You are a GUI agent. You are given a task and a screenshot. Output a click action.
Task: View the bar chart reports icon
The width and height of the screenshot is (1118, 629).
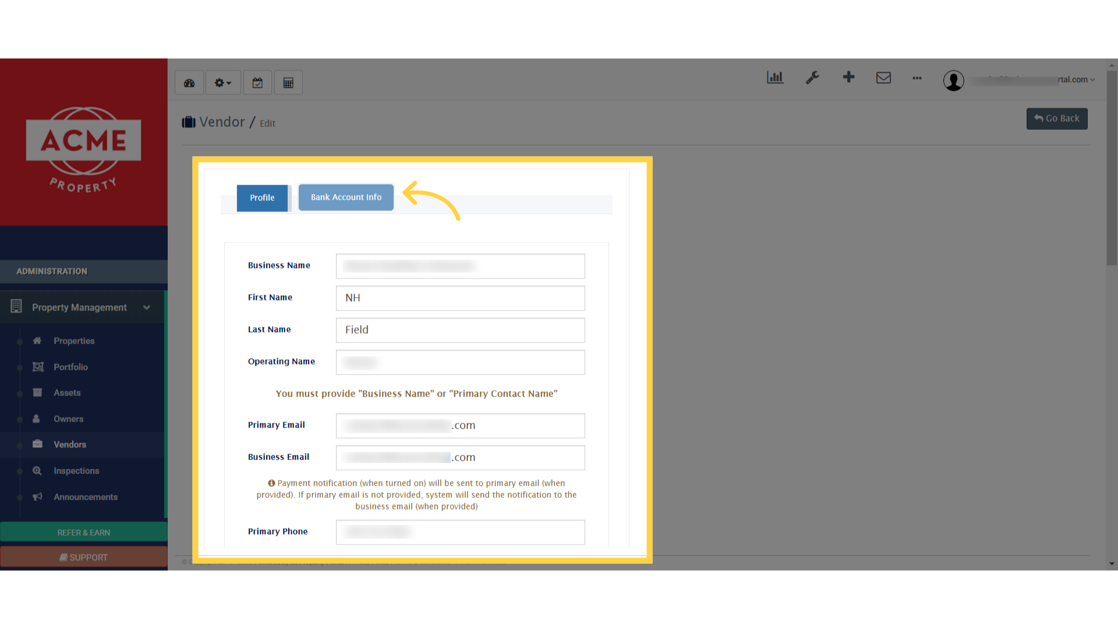774,77
